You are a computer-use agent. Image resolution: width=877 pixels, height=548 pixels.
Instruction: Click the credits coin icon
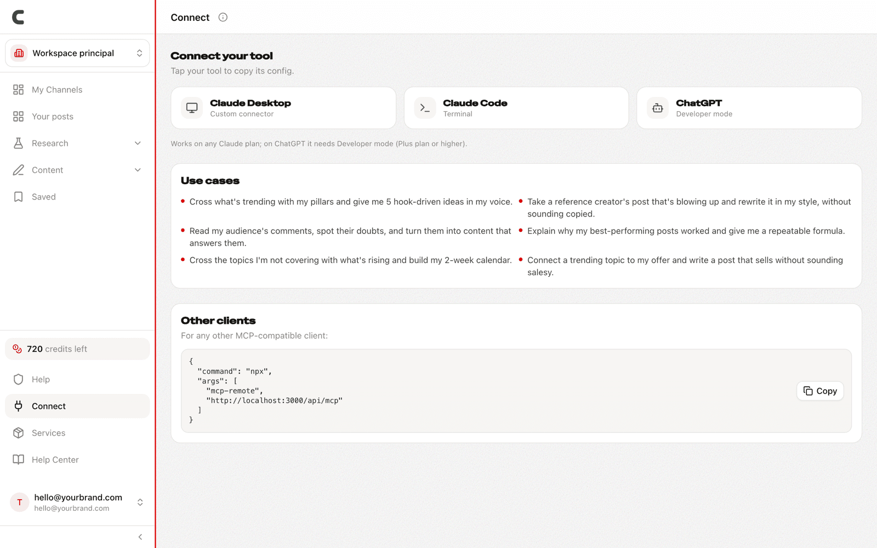point(18,349)
